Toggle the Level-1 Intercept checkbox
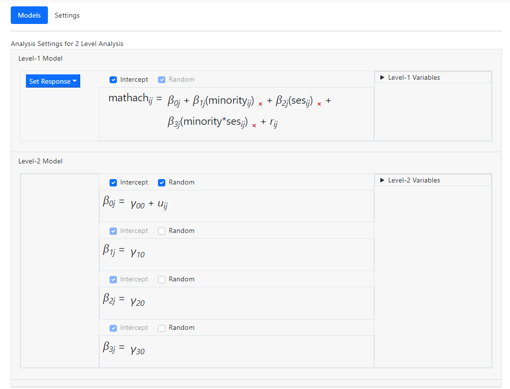The width and height of the screenshot is (510, 389). coord(113,80)
